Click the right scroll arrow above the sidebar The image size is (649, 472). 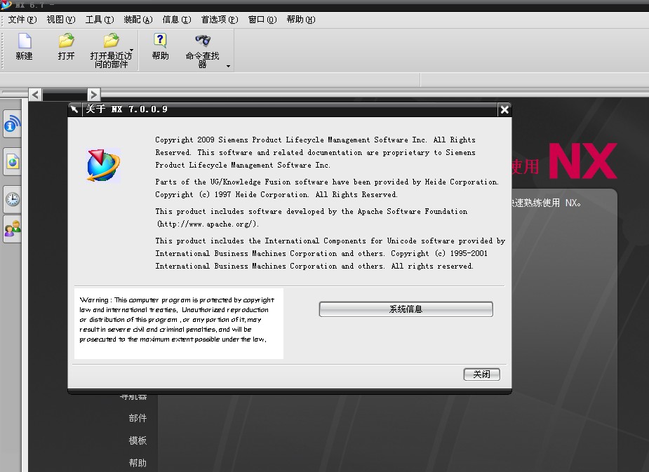click(x=93, y=95)
